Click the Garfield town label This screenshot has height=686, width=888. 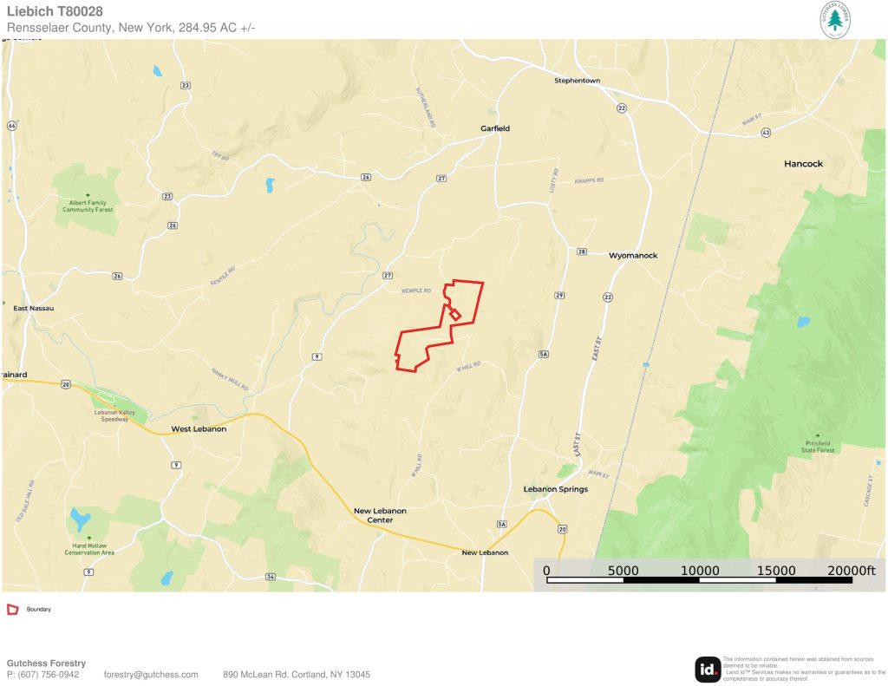click(495, 128)
